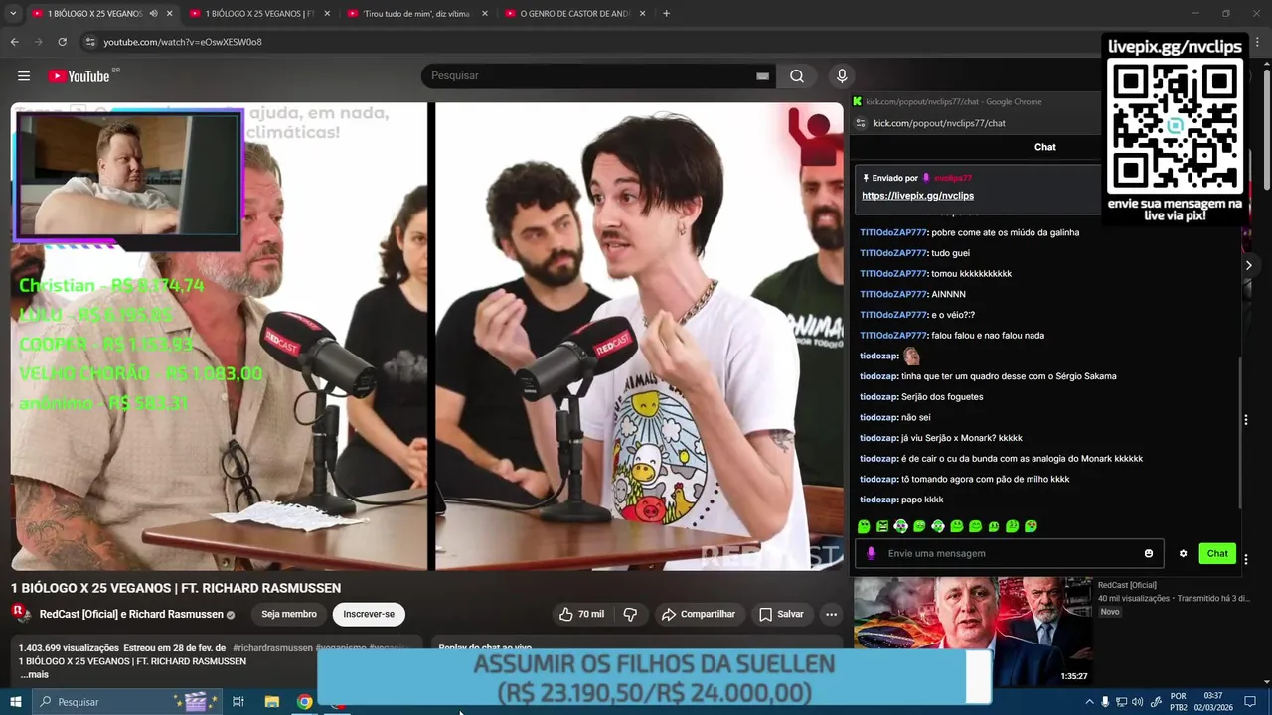Open the recommended video thumbnail with 1:35:27
The height and width of the screenshot is (715, 1272).
tap(973, 632)
